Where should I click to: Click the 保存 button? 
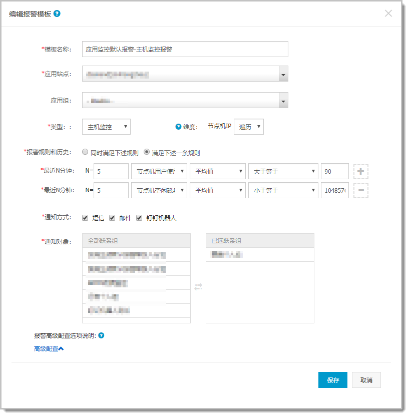tap(333, 380)
